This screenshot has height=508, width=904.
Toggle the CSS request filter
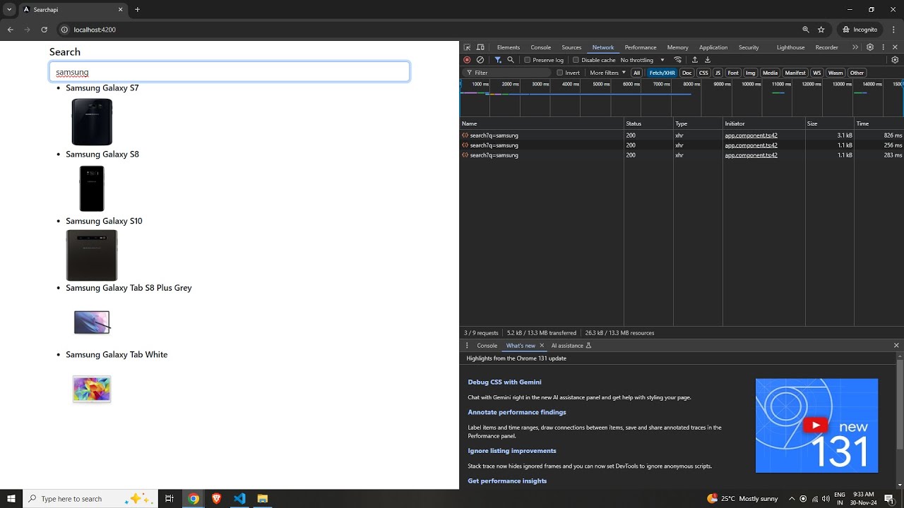(703, 73)
